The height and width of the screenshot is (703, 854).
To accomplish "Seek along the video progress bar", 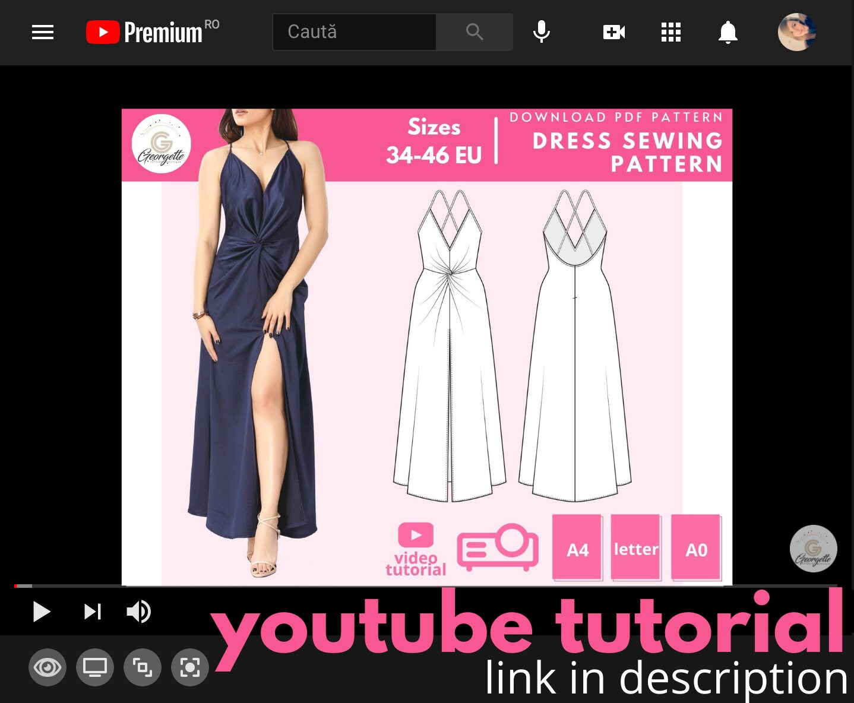I will tap(426, 586).
